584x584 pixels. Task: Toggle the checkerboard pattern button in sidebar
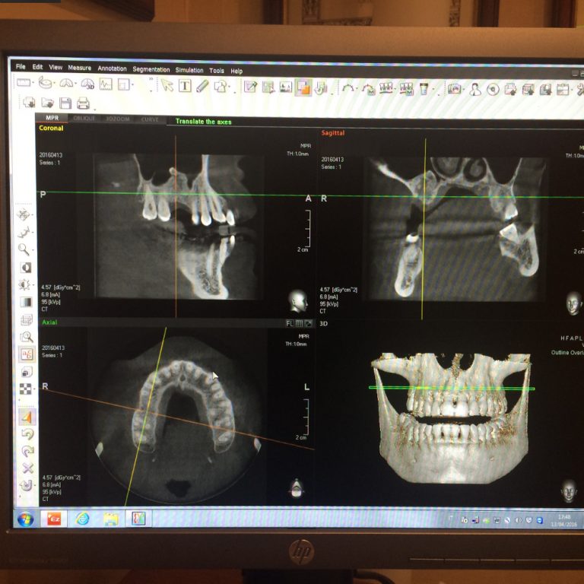point(26,389)
